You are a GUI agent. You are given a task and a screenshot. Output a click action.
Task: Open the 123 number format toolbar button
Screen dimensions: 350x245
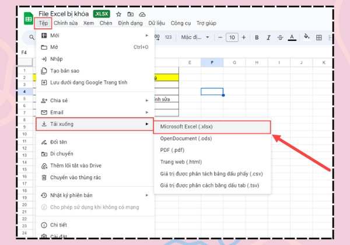[x=168, y=37]
